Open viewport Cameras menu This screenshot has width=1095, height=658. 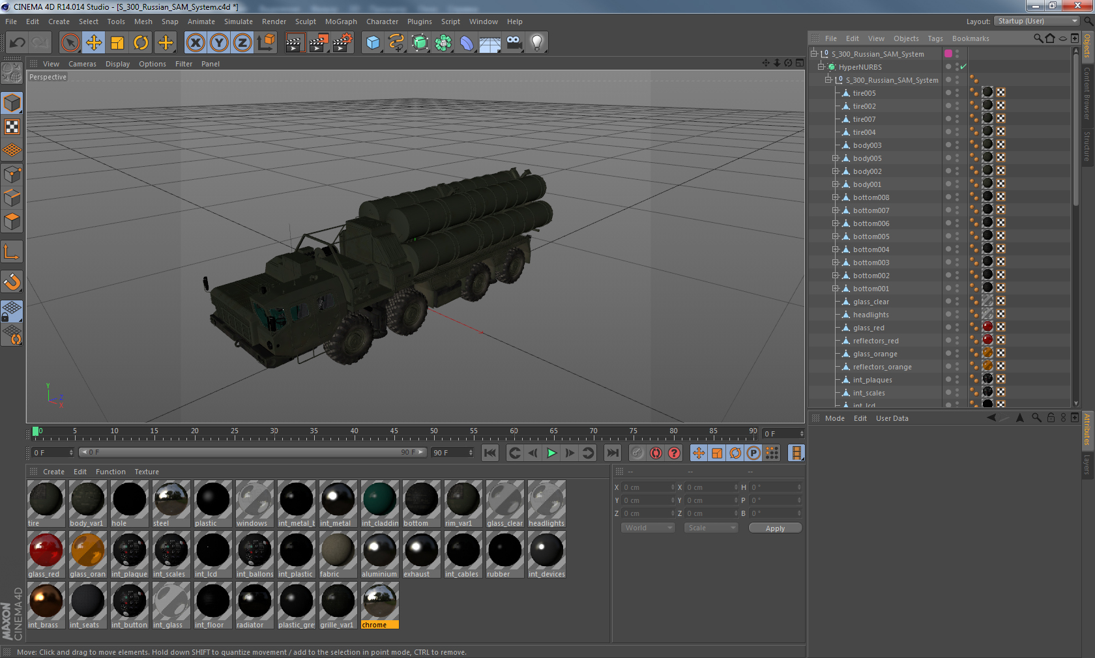(x=82, y=64)
